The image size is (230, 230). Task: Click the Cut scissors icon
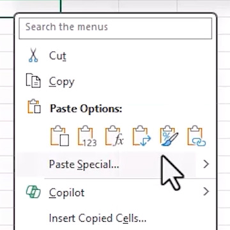pyautogui.click(x=33, y=55)
